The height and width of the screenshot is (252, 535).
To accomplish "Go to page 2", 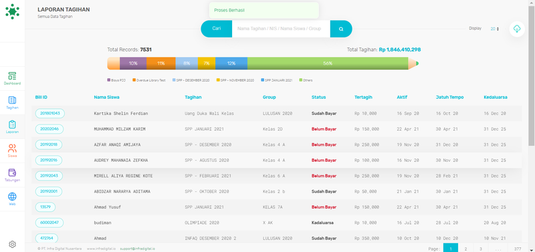I will [465, 249].
